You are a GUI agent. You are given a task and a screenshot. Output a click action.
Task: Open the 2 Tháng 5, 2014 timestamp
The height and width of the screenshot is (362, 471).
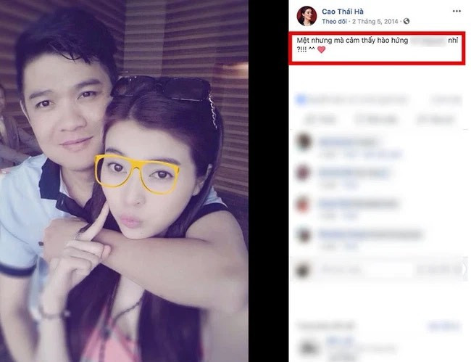(375, 21)
